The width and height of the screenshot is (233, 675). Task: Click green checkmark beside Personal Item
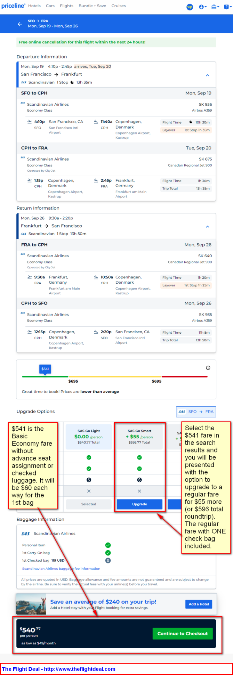click(x=108, y=545)
